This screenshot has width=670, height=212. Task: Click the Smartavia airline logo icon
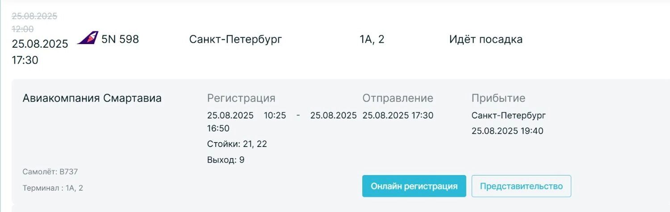pyautogui.click(x=88, y=38)
